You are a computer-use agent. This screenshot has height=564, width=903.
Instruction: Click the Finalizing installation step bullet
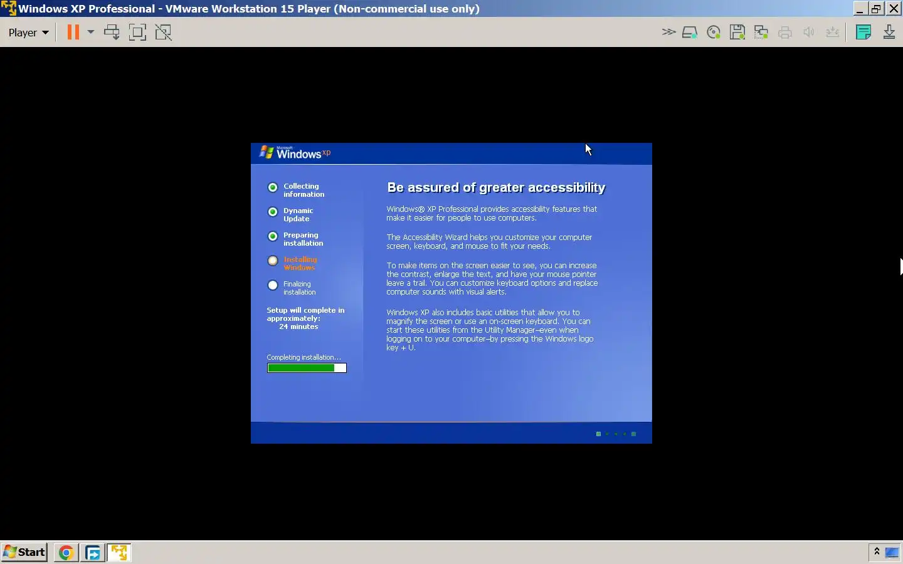(273, 285)
